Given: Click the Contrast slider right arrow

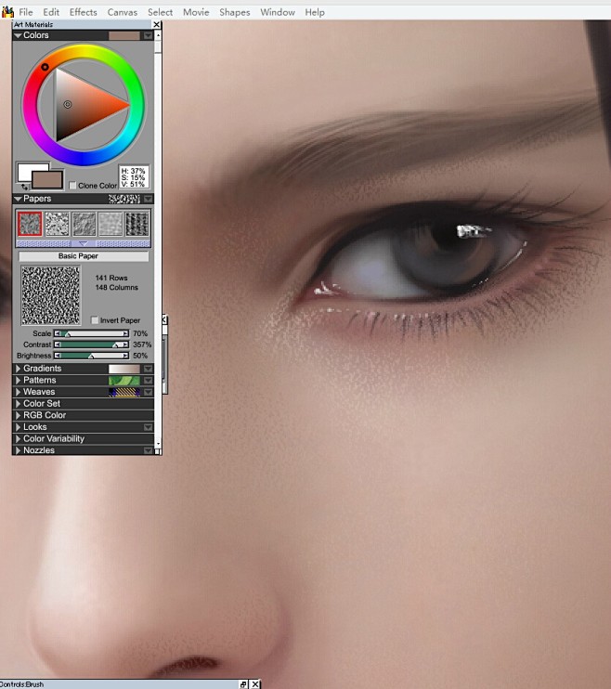Looking at the screenshot, I should 125,344.
